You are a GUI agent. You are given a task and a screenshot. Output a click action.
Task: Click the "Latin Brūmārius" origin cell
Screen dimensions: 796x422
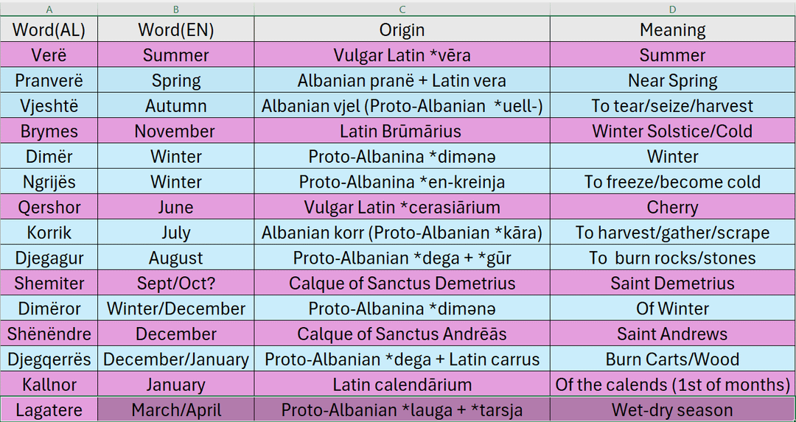(x=402, y=132)
